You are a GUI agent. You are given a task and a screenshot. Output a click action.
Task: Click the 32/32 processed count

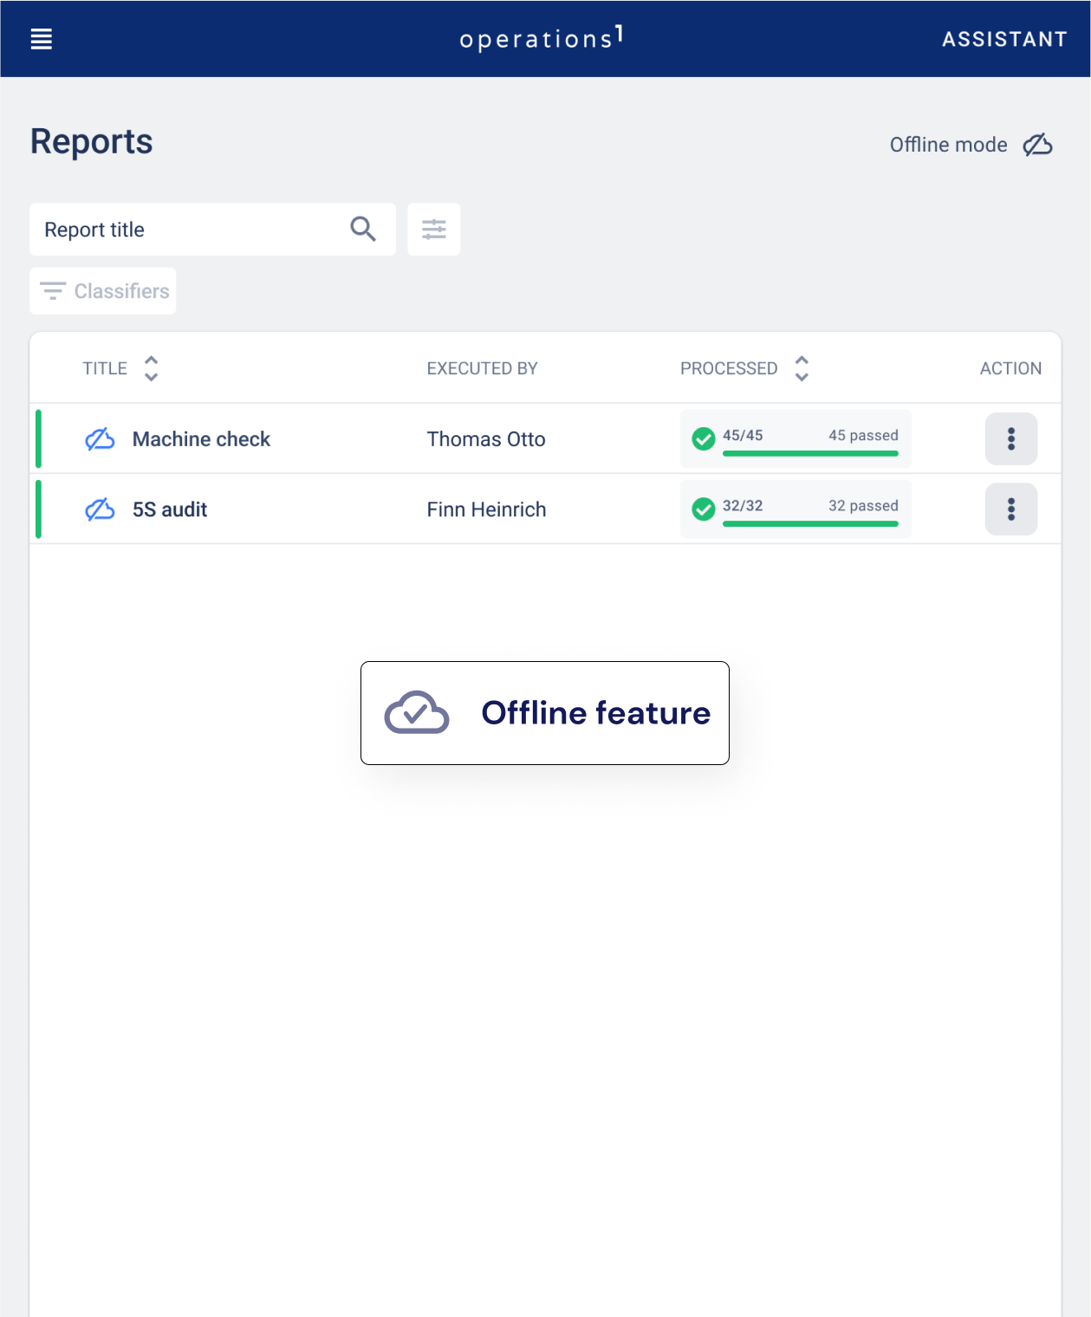pyautogui.click(x=743, y=505)
